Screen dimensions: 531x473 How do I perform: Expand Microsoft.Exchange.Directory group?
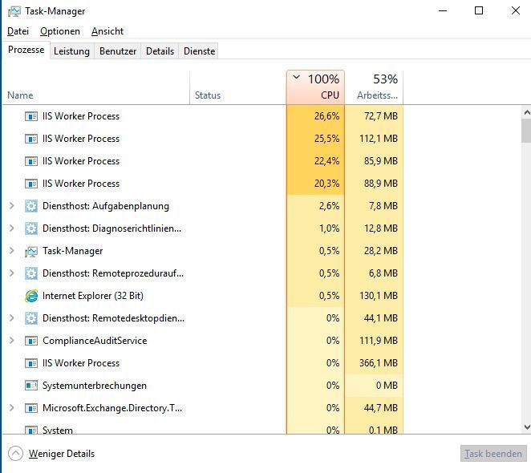(11, 407)
